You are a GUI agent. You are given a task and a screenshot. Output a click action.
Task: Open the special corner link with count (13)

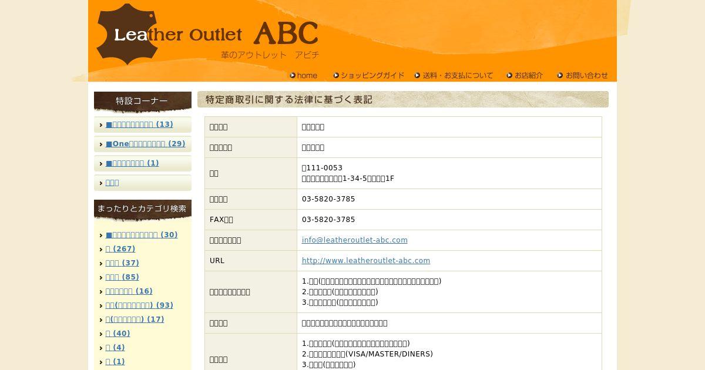[139, 125]
